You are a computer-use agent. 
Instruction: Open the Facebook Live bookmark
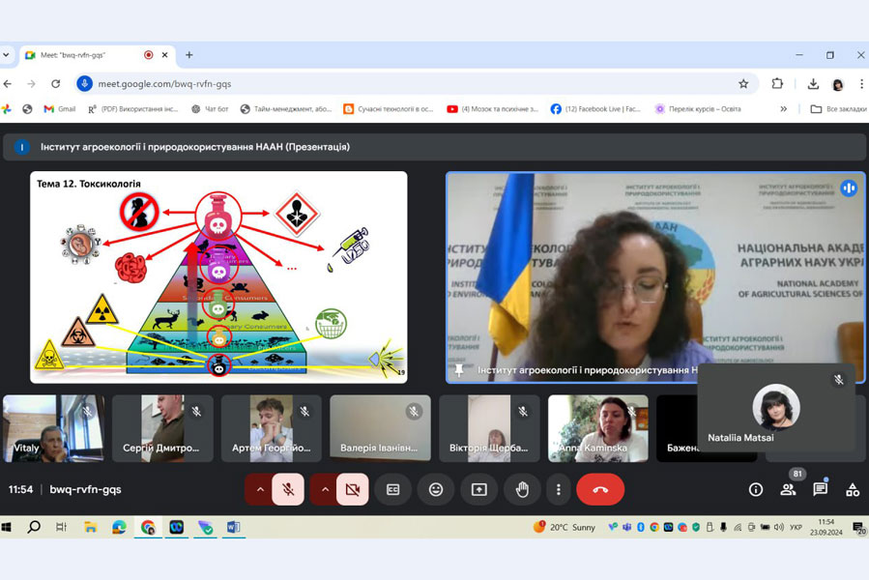[x=595, y=109]
